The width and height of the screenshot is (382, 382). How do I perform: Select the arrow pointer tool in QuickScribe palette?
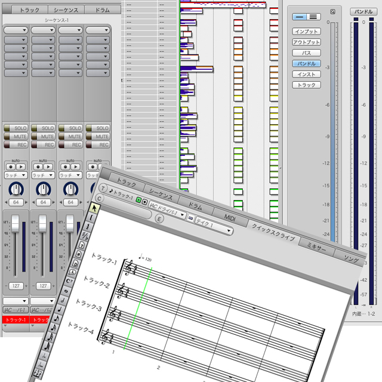click(94, 208)
